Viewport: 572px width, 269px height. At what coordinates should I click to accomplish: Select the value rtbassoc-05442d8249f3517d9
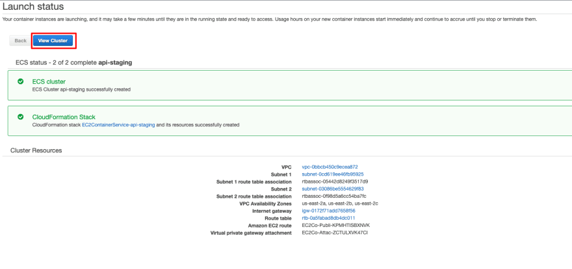point(335,181)
